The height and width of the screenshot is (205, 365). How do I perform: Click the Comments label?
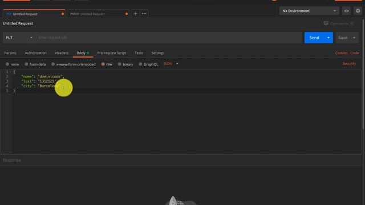339,23
